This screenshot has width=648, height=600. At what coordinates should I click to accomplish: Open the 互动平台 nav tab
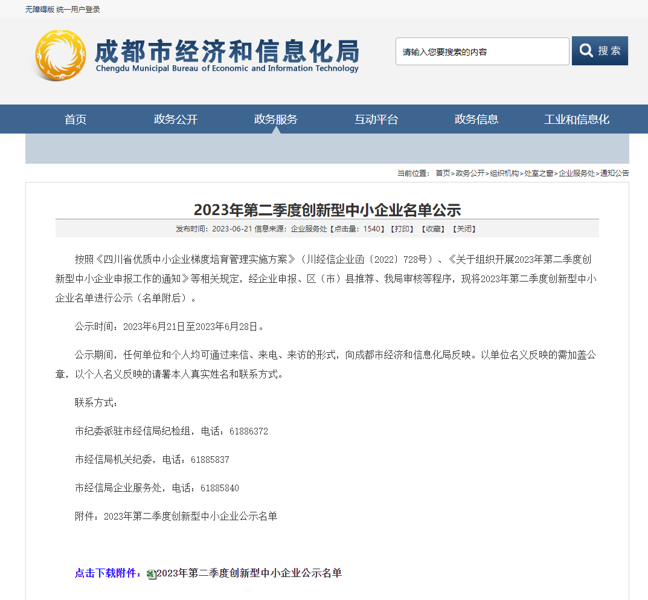[x=376, y=120]
